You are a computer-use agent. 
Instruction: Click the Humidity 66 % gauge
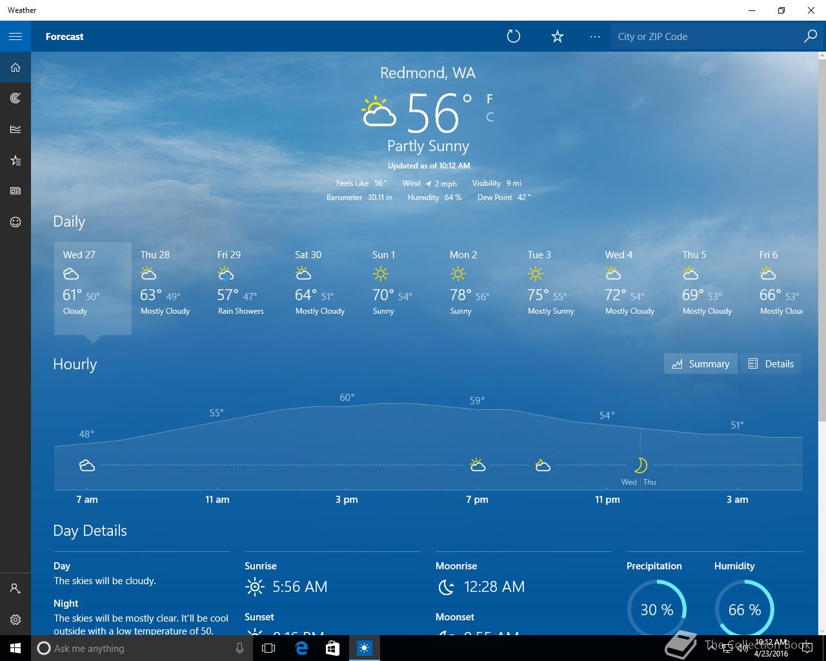coord(745,609)
